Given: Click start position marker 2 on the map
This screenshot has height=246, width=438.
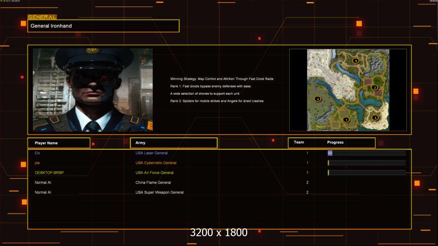Looking at the screenshot, I should tap(375, 87).
